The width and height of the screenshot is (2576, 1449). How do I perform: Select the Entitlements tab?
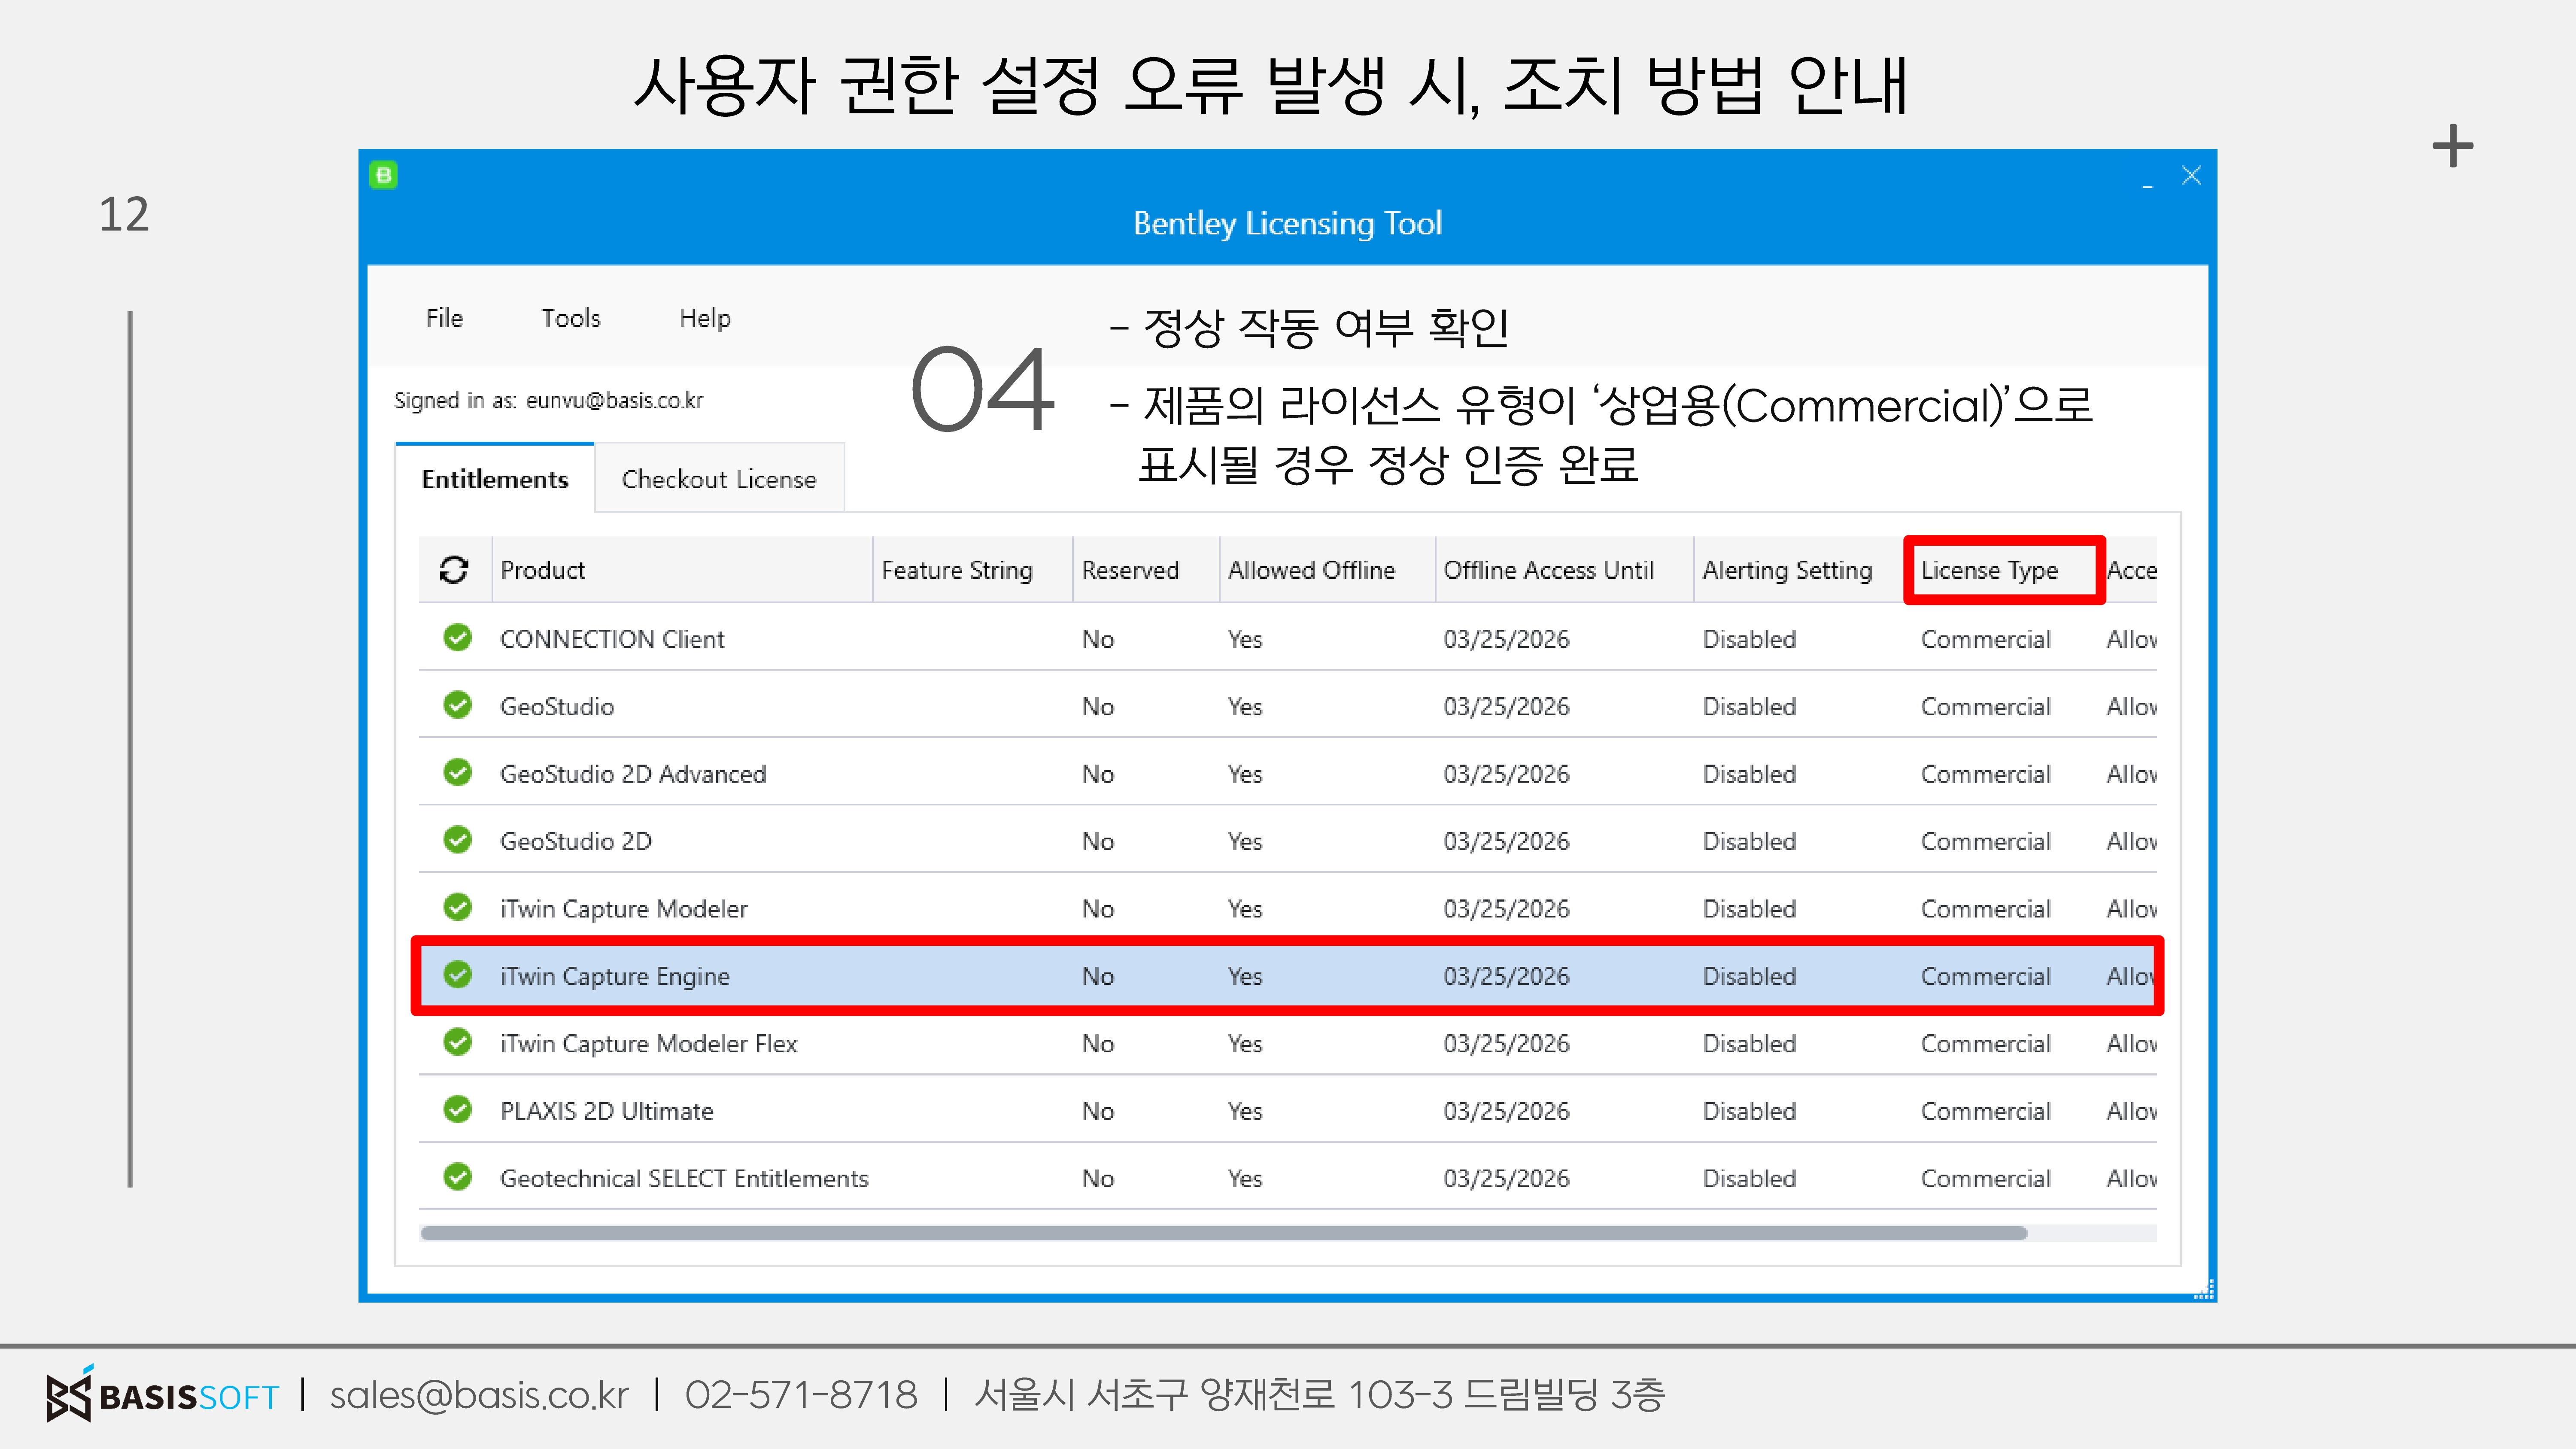click(494, 479)
